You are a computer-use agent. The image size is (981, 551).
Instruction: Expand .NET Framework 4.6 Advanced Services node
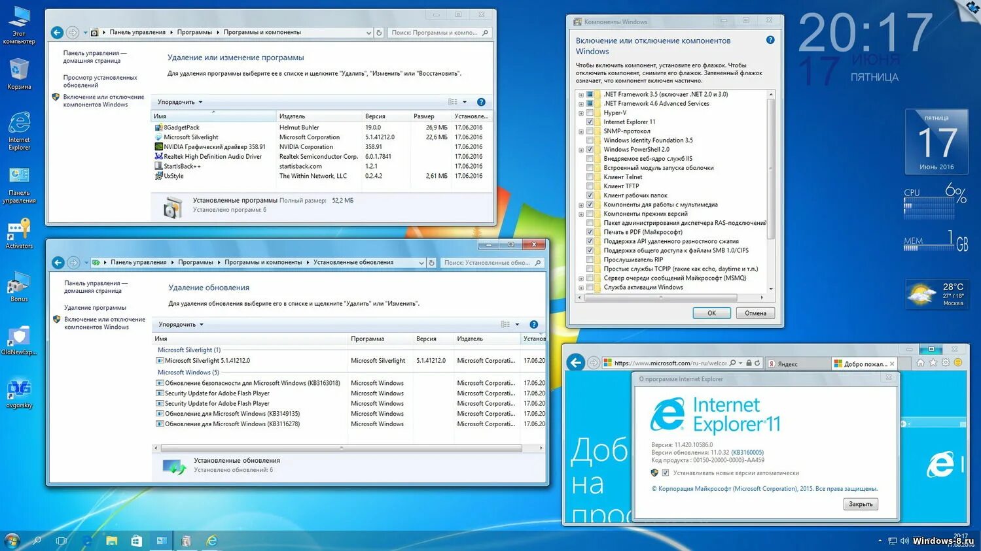point(580,104)
